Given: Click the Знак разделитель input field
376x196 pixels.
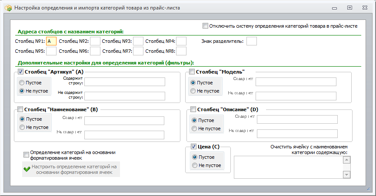Looking at the screenshot, I should (252, 41).
